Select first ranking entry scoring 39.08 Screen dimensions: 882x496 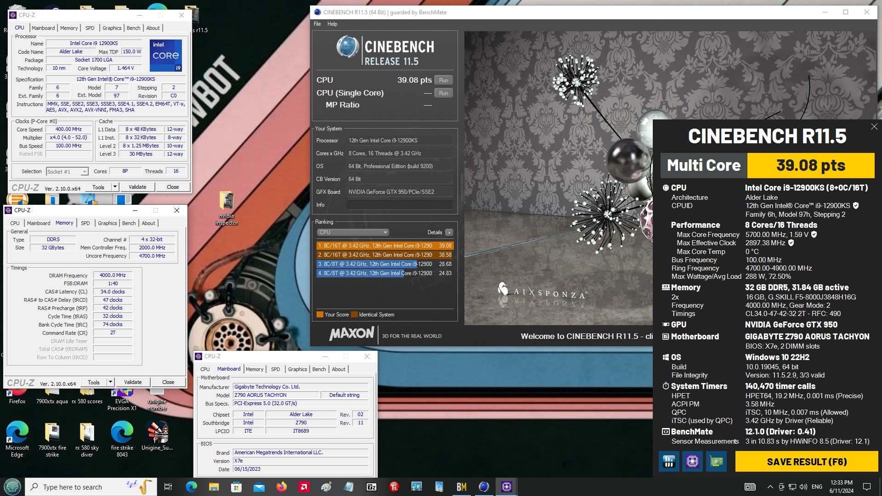pyautogui.click(x=384, y=246)
